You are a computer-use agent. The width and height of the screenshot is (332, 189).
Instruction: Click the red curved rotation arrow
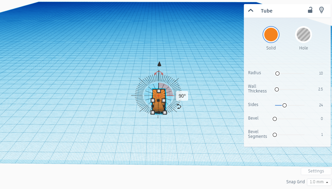click(x=159, y=73)
